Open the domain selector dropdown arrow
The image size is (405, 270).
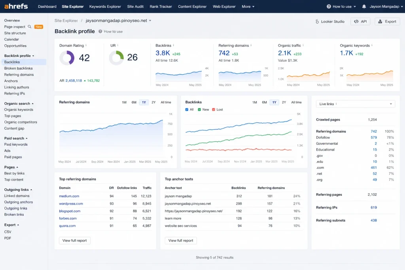(150, 21)
